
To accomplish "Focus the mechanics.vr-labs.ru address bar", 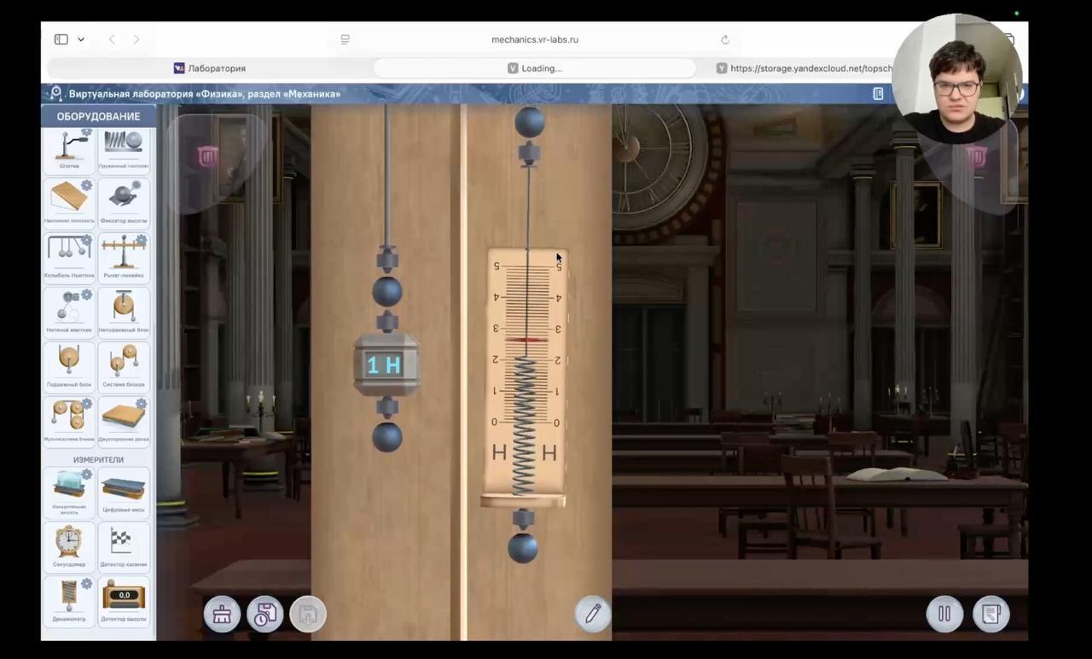I will (535, 39).
